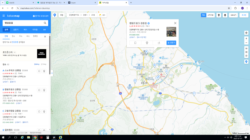Filter results by 주소 tab
The height and width of the screenshot is (140, 250).
click(21, 36)
